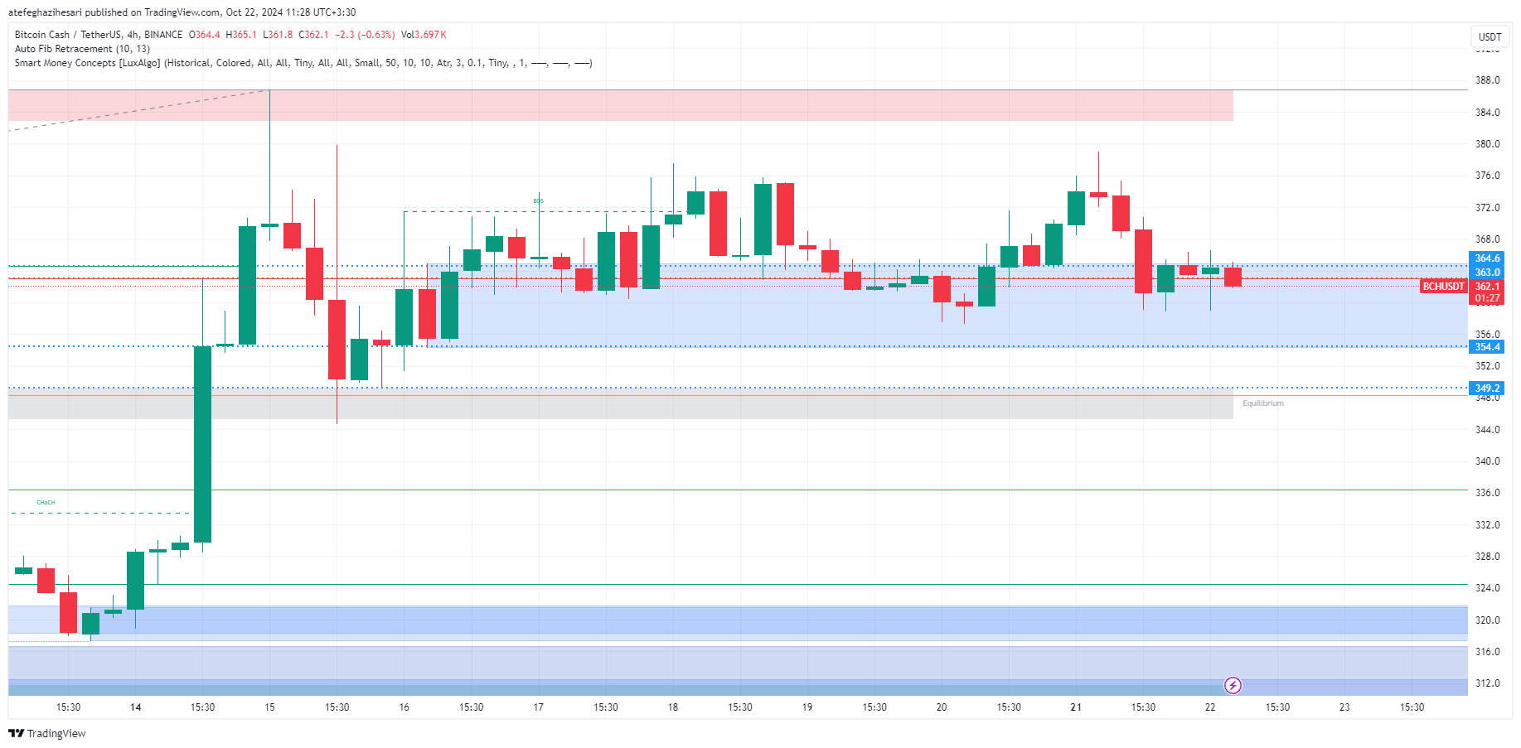The height and width of the screenshot is (748, 1521).
Task: Click the 320.0 price axis label
Action: pyautogui.click(x=1487, y=620)
